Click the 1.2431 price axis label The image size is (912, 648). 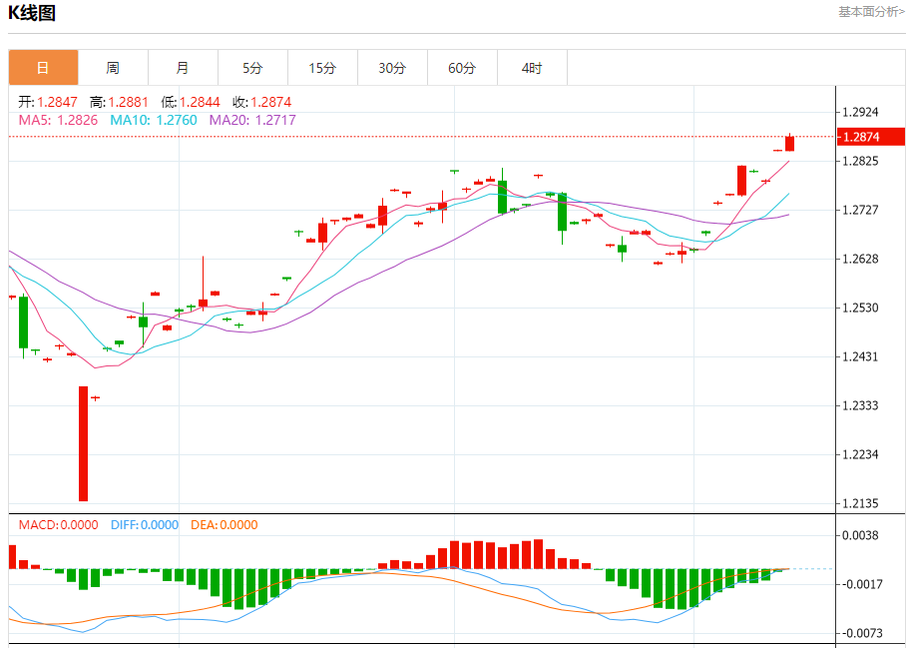(x=860, y=356)
